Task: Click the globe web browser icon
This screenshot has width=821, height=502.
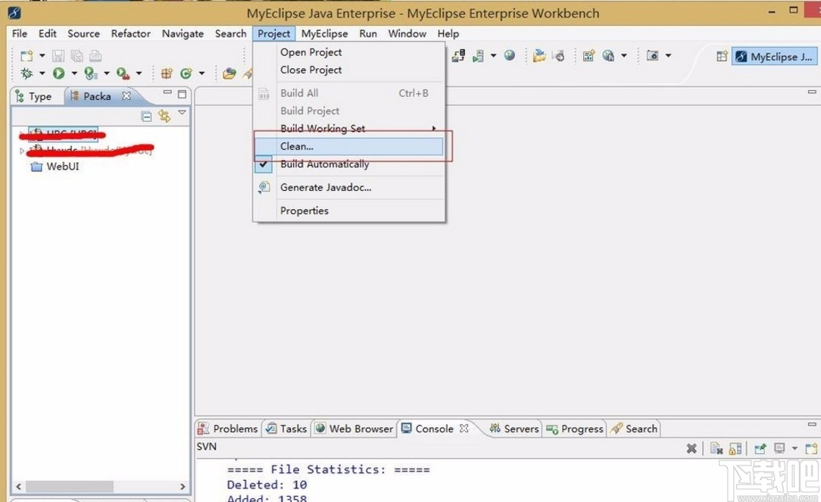Action: click(510, 55)
